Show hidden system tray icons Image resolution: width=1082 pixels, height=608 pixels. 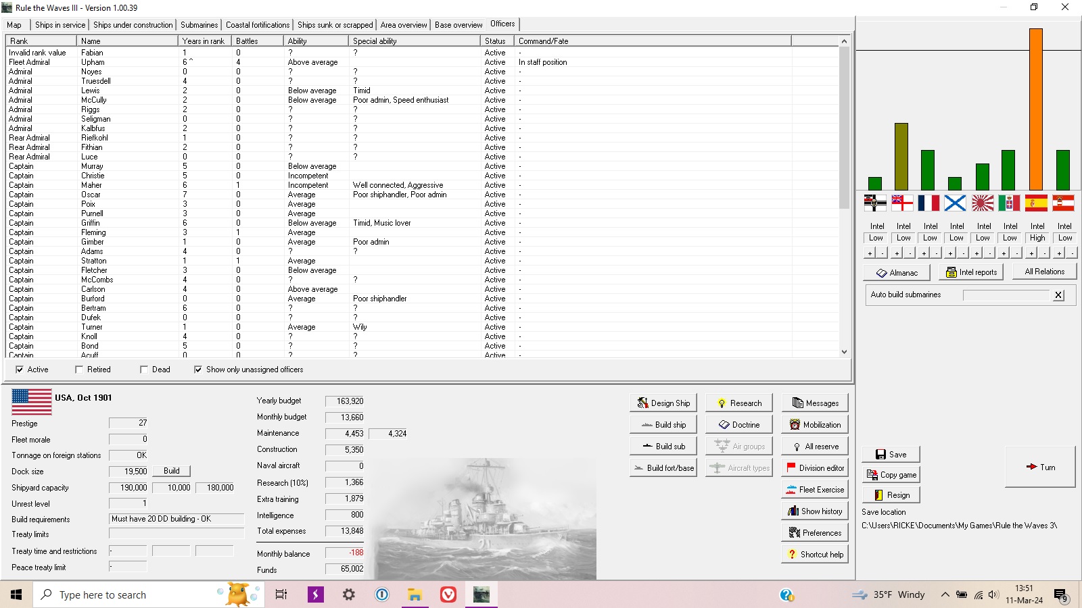tap(945, 595)
